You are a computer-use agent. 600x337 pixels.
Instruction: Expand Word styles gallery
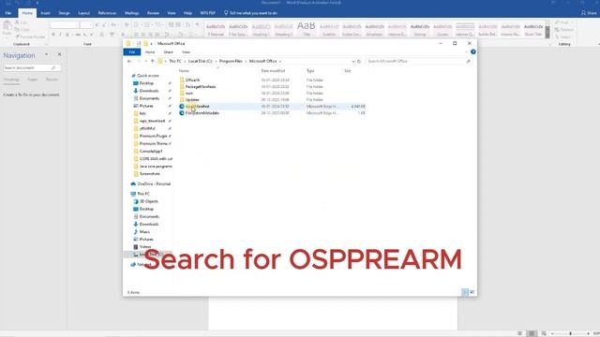[x=547, y=36]
